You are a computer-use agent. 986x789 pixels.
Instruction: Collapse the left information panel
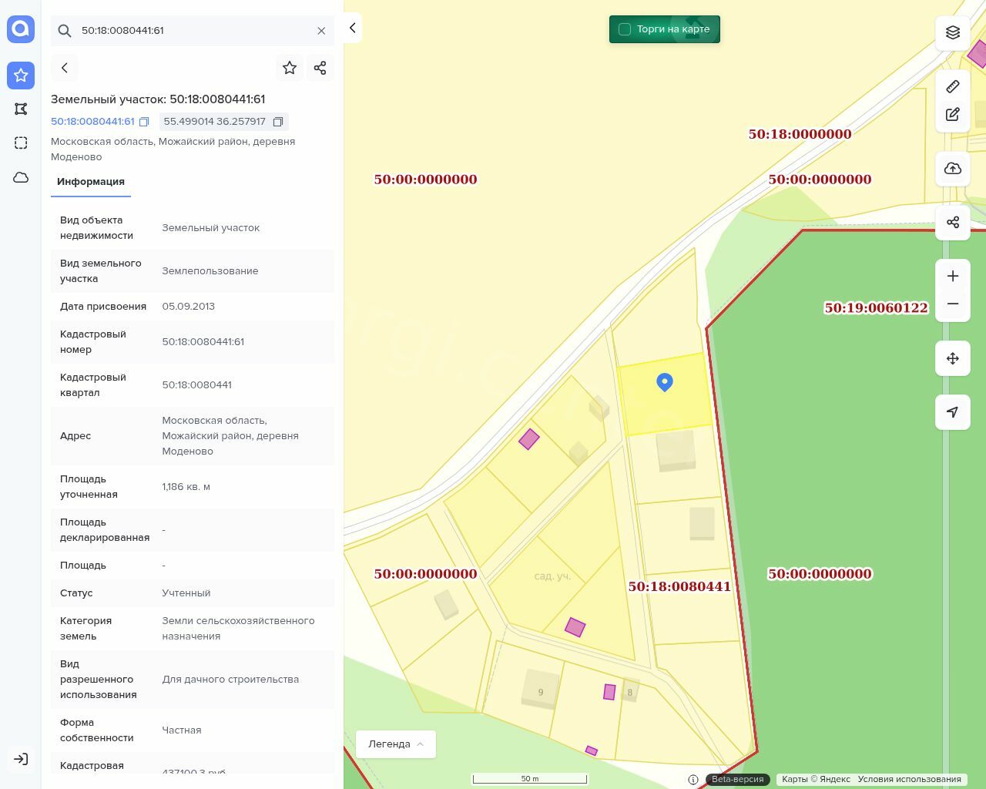point(352,29)
